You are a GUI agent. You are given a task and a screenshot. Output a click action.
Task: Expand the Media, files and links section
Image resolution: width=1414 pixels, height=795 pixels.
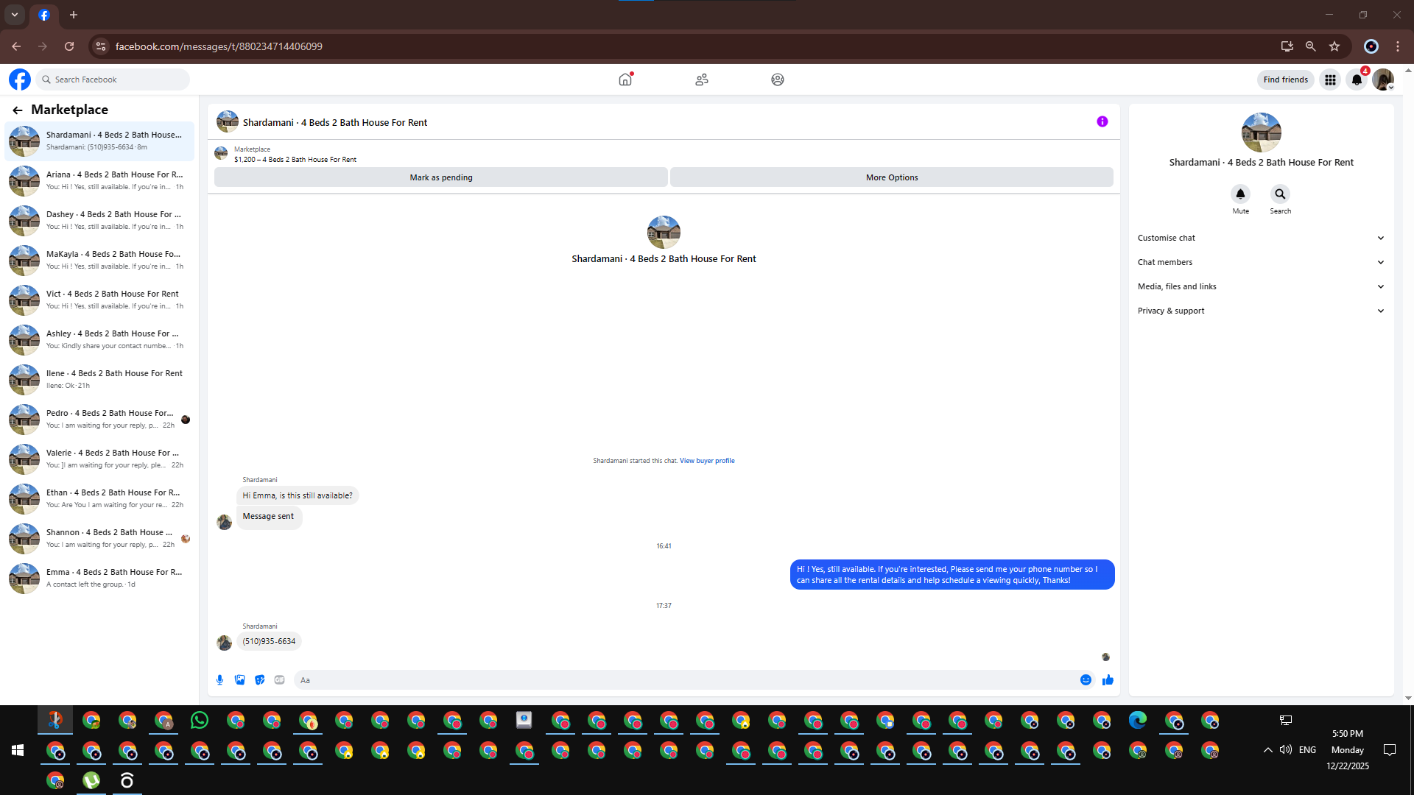coord(1260,286)
